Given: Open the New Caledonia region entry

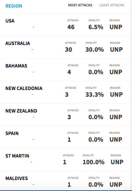Looking at the screenshot, I should pos(24,89).
